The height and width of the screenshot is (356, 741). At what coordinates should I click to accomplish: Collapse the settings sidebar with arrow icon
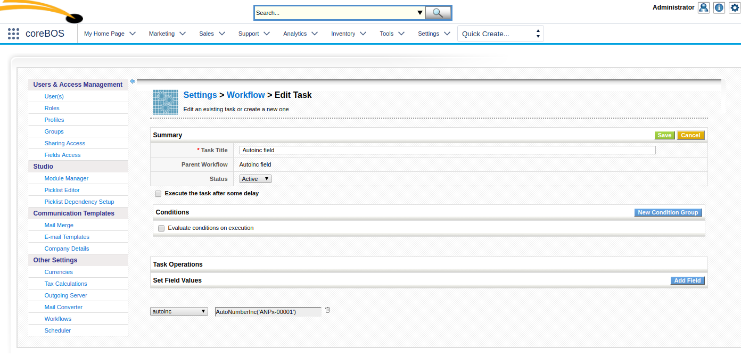click(x=133, y=81)
